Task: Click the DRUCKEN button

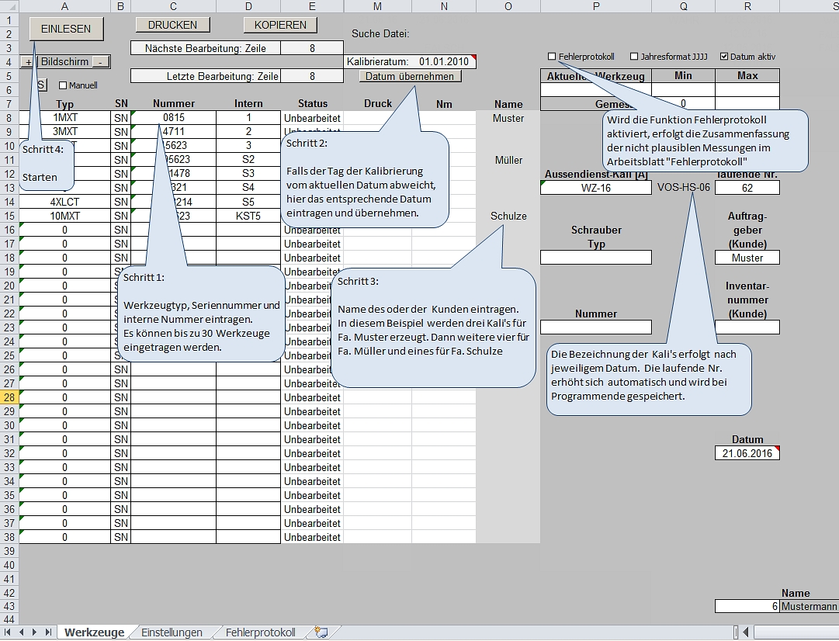Action: (x=172, y=25)
